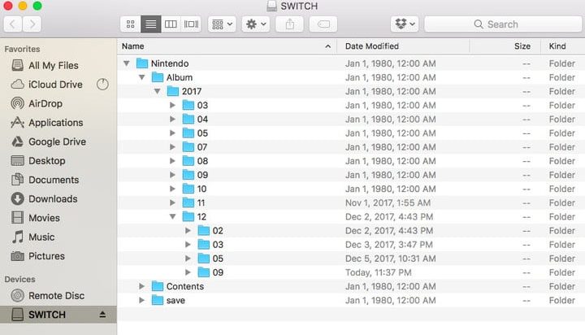Screen dimensions: 585x335
Task: Click the Search field
Action: coord(502,24)
